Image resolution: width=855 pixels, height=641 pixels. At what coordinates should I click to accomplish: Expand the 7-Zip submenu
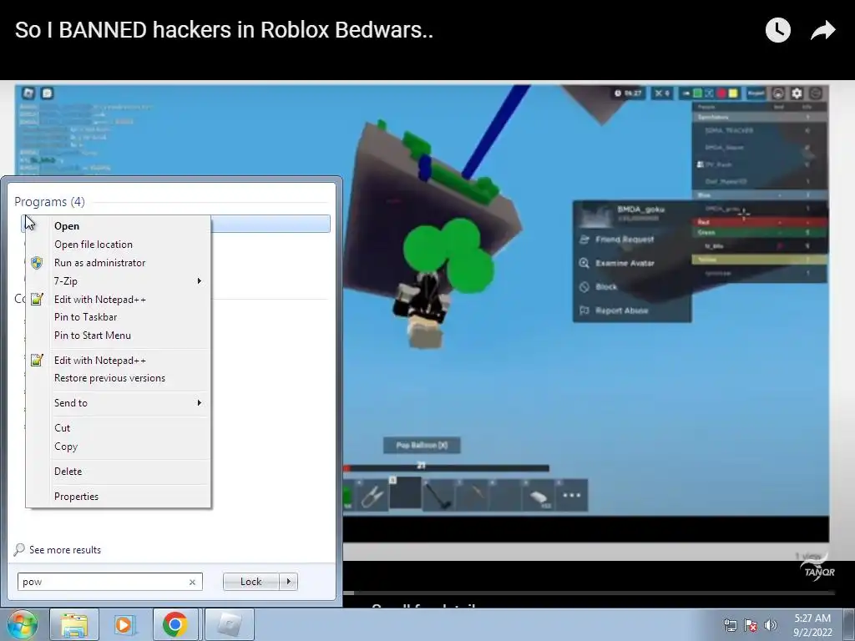[x=199, y=281]
